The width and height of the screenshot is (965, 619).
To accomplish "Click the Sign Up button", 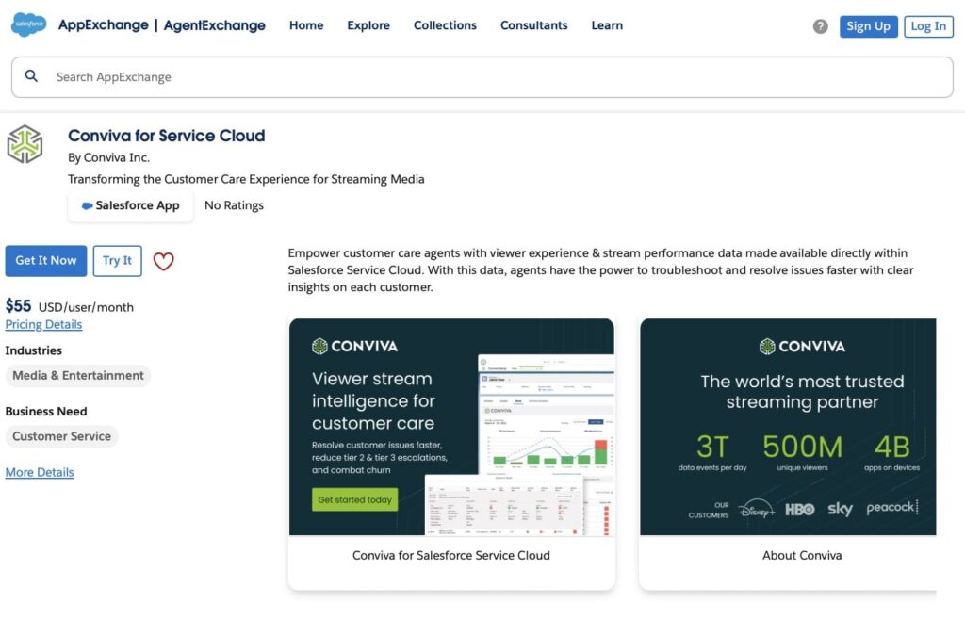I will coord(868,26).
